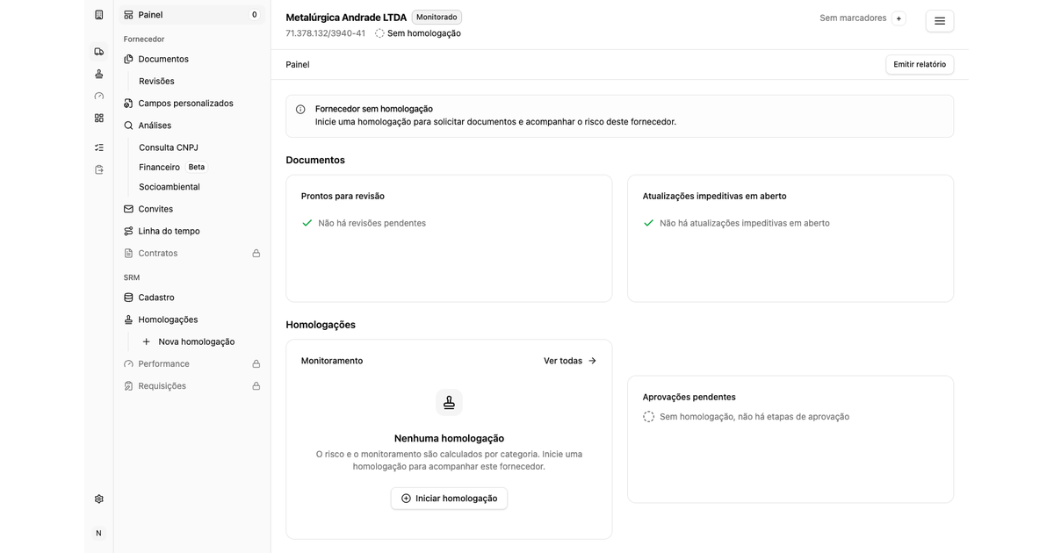Click lock icon beside Contratos
Image resolution: width=1054 pixels, height=553 pixels.
click(256, 254)
